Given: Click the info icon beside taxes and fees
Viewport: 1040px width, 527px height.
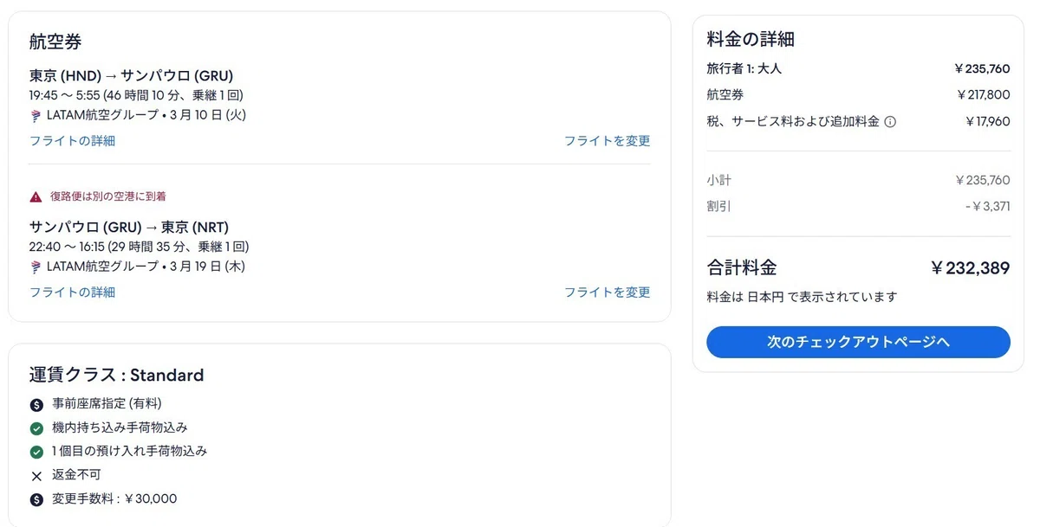Looking at the screenshot, I should pyautogui.click(x=890, y=122).
